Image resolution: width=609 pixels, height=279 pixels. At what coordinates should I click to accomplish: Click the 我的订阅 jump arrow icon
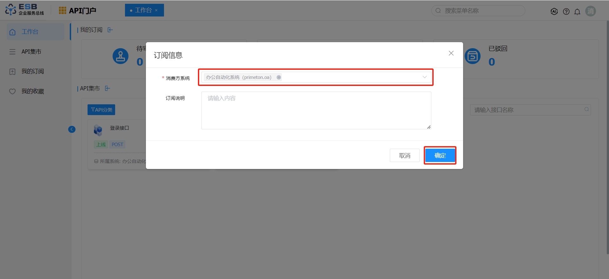coord(110,30)
